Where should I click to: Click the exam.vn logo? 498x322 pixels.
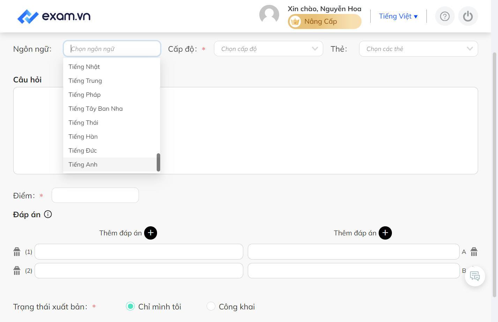pos(54,16)
